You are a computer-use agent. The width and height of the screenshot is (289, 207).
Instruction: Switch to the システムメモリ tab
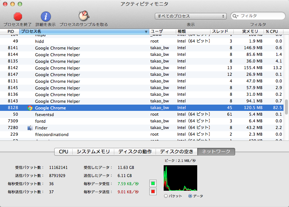pyautogui.click(x=93, y=152)
